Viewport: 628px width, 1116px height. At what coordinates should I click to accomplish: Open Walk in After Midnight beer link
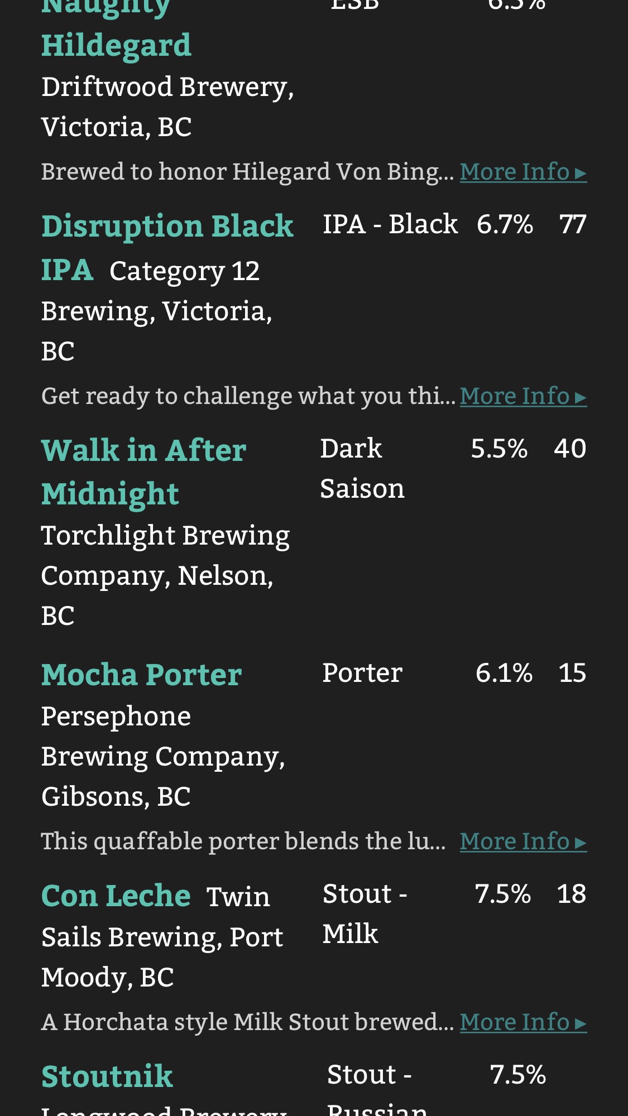[x=143, y=451]
